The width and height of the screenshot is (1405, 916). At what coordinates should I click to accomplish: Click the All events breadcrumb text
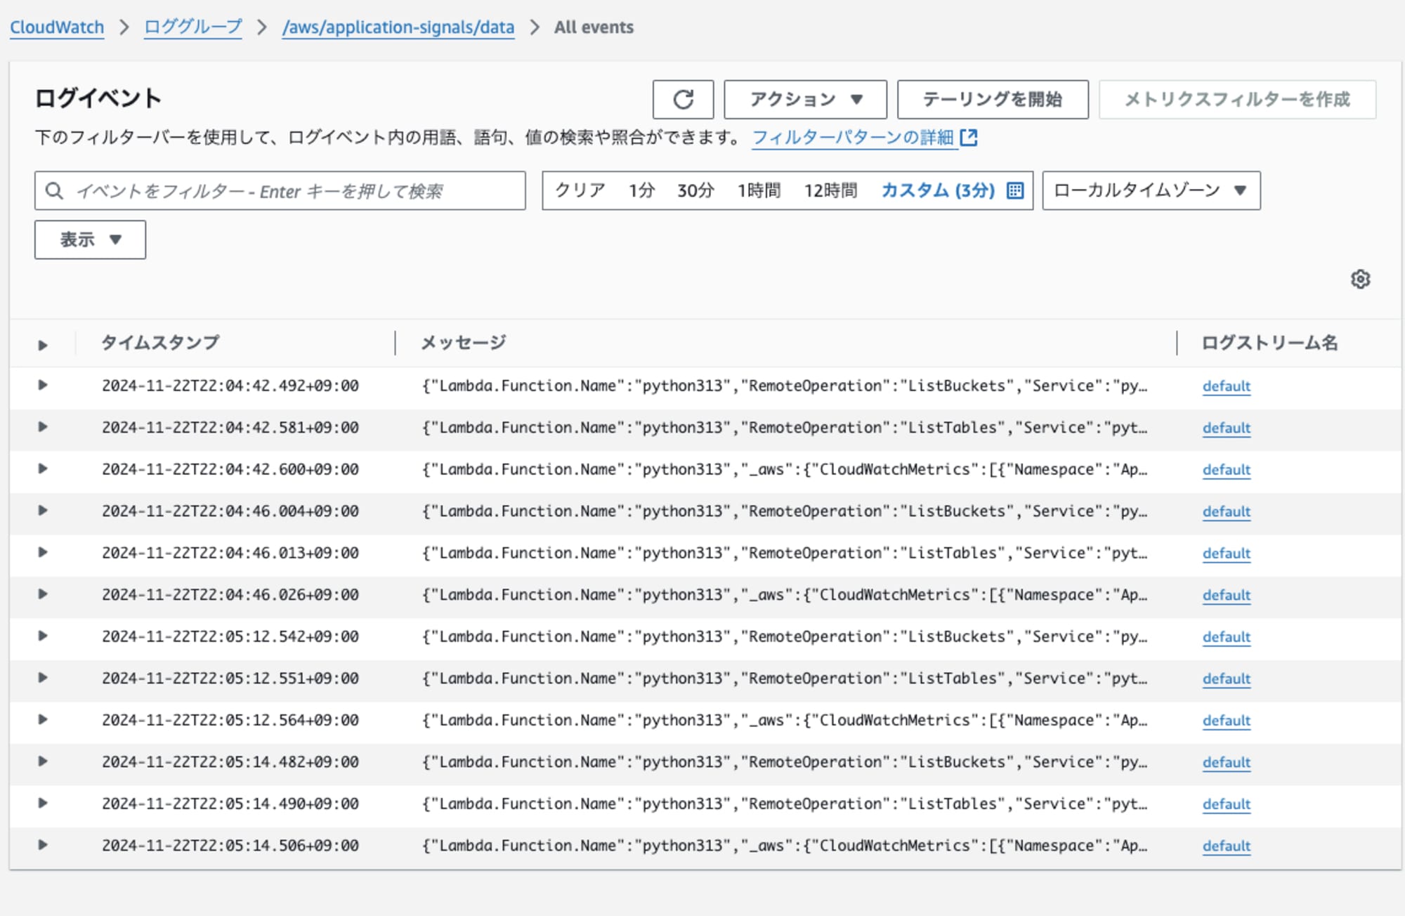point(594,27)
